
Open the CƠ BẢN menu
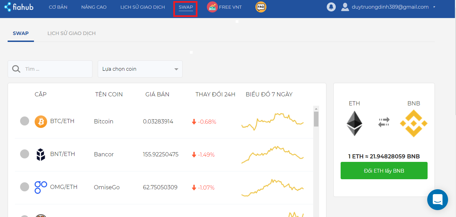point(58,7)
